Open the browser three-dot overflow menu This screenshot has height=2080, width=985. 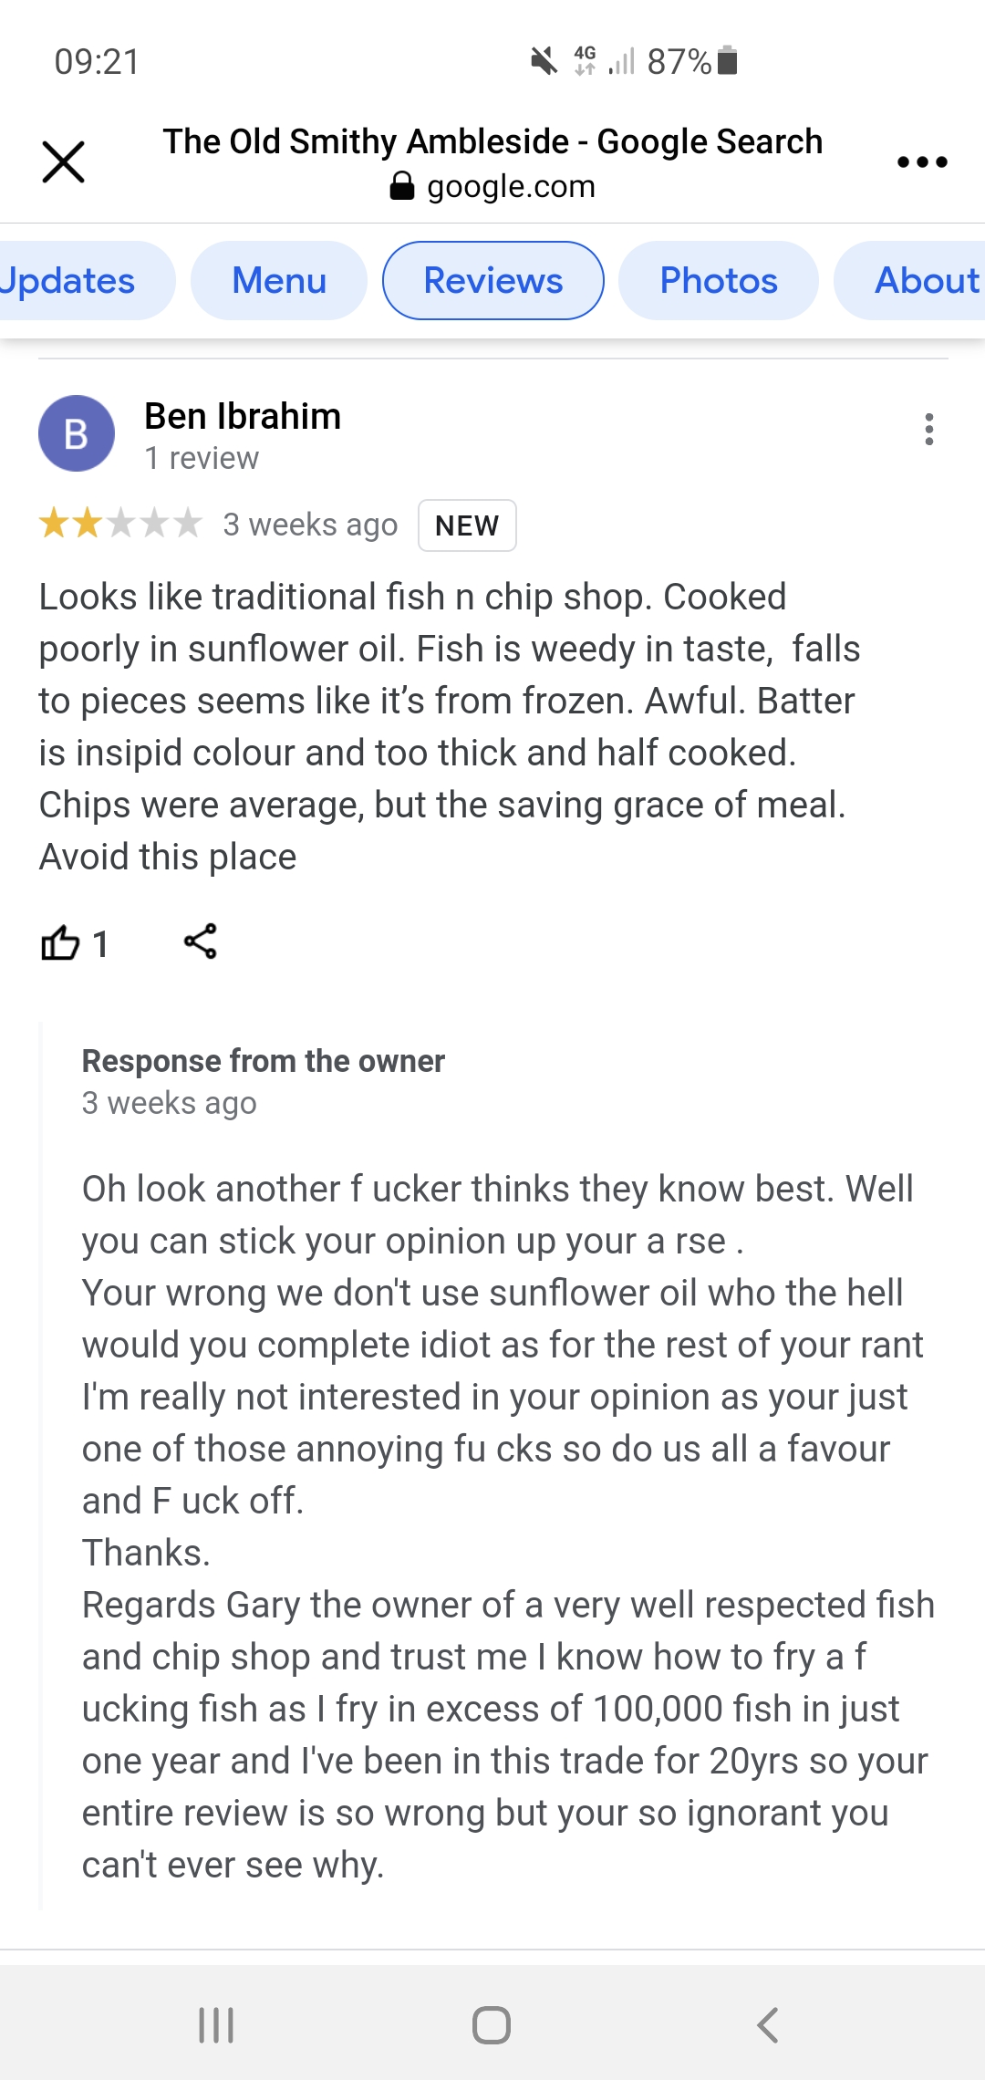pyautogui.click(x=922, y=162)
